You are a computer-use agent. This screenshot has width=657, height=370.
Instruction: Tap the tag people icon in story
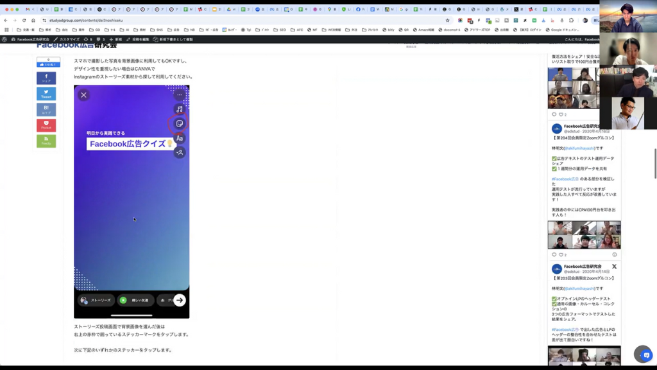click(180, 152)
